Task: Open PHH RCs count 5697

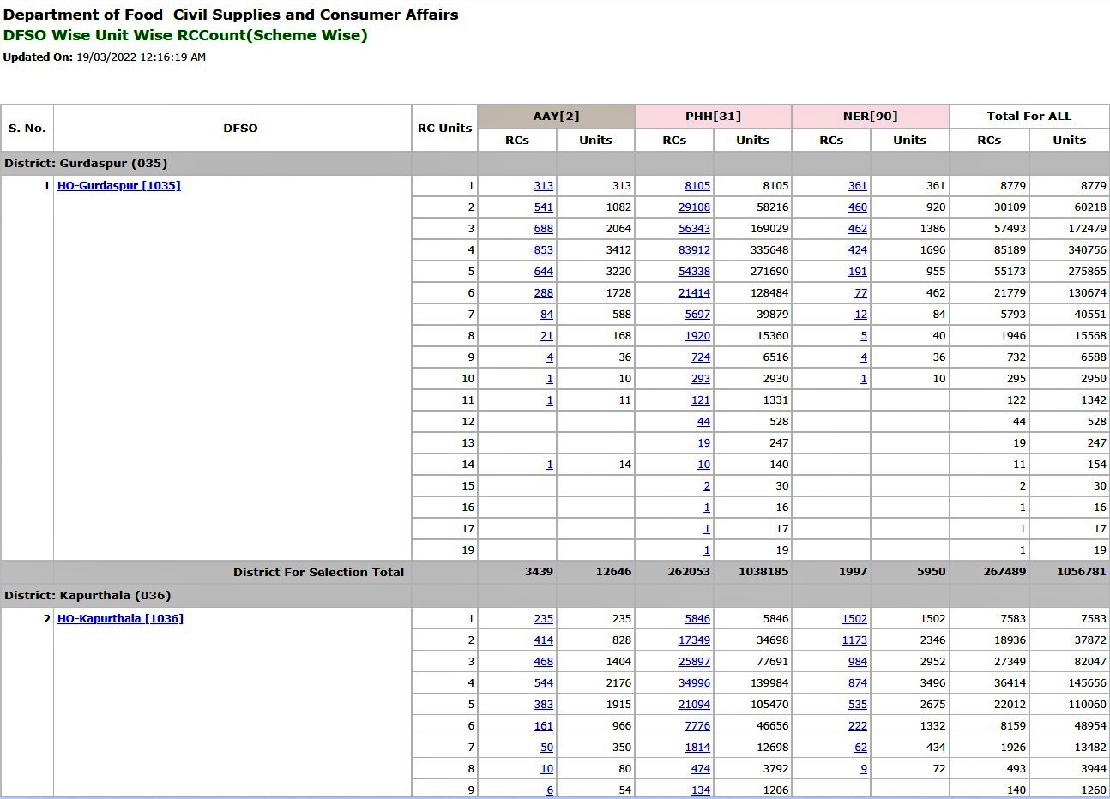Action: coord(697,315)
